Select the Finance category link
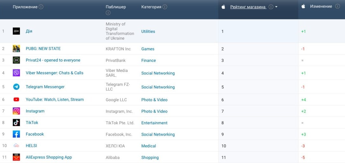The width and height of the screenshot is (345, 163). coord(149,60)
